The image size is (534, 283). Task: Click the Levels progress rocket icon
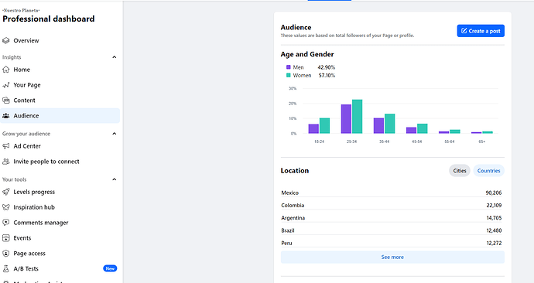5,192
